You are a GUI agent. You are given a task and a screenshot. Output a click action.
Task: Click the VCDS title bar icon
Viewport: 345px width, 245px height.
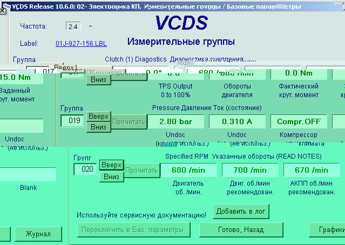click(6, 6)
